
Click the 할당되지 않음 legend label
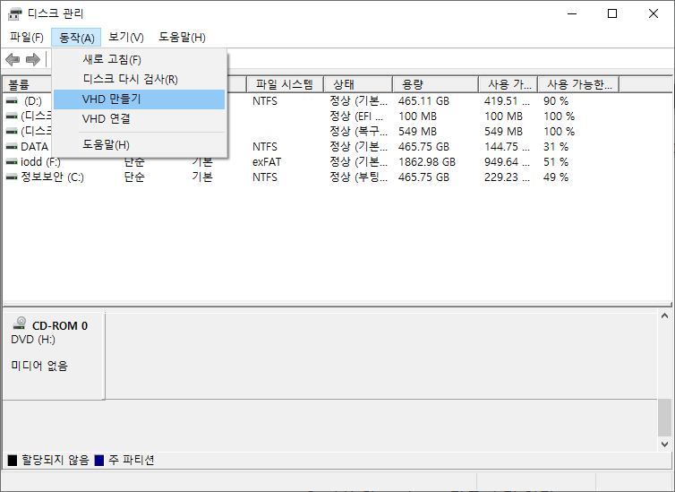pos(56,460)
